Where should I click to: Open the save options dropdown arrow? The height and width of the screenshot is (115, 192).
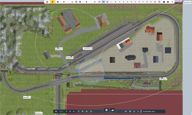tap(60, 2)
